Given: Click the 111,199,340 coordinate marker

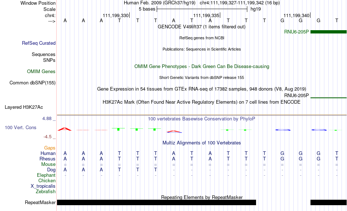Looking at the screenshot, I should 297,15.
